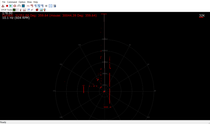
Task: Open the blue waveform viewer icon
Action: point(23,6)
